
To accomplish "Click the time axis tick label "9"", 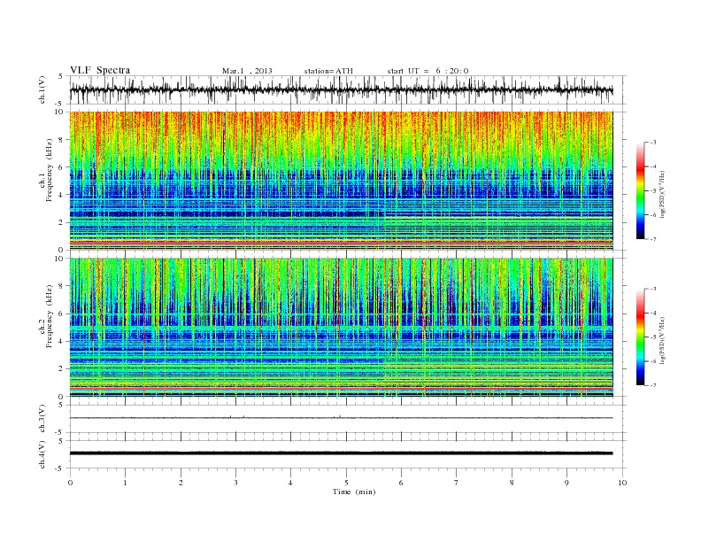I will point(566,483).
